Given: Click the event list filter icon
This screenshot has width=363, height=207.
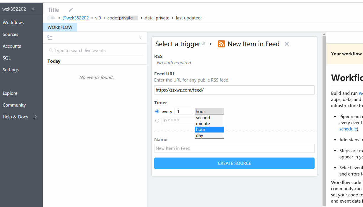Looking at the screenshot, I should coord(50,38).
